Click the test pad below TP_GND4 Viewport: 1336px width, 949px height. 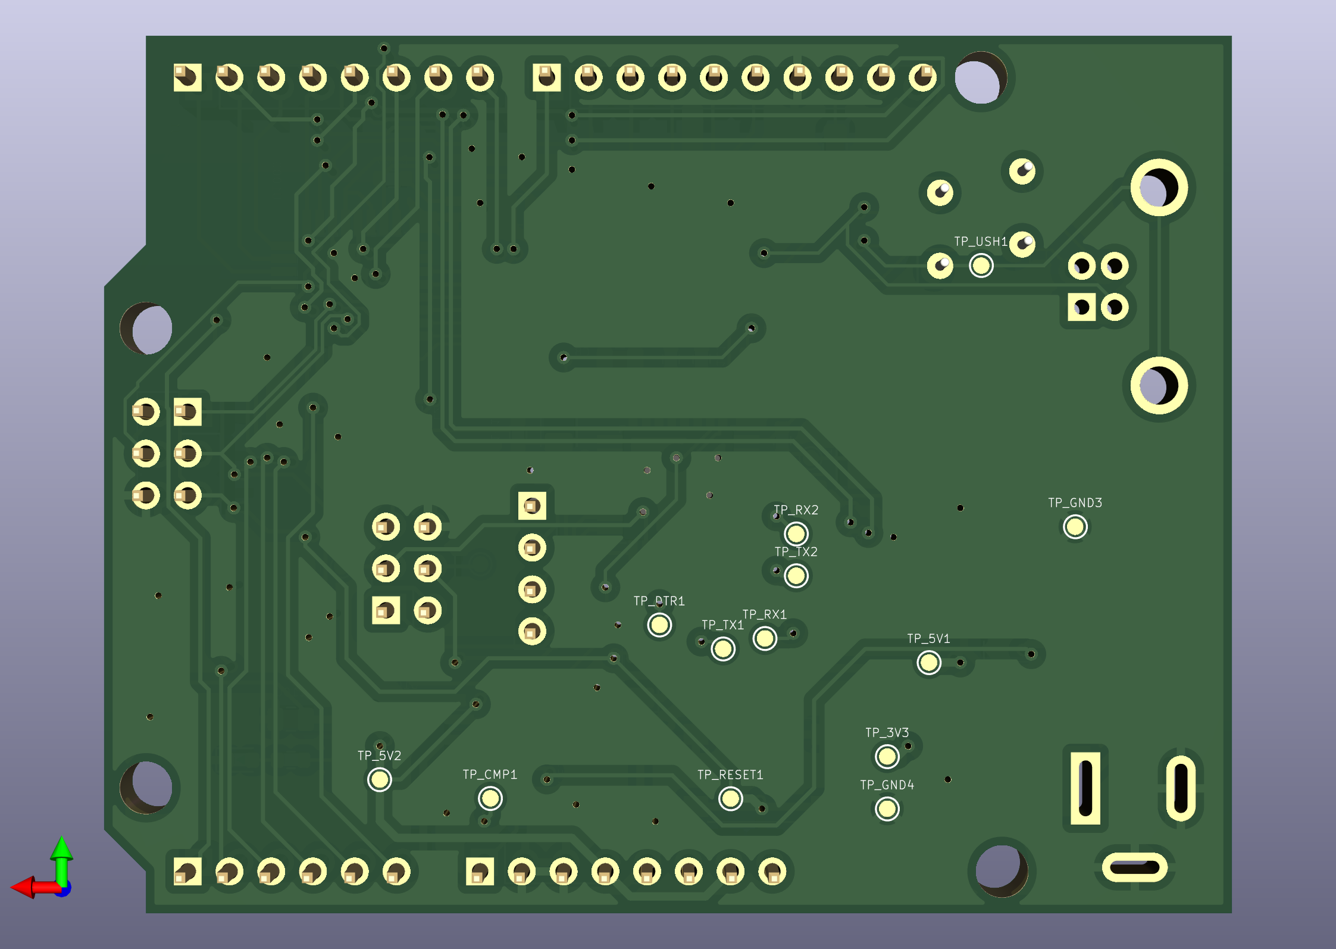coord(887,809)
